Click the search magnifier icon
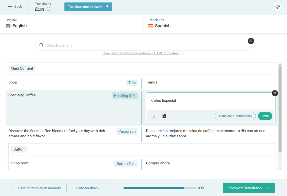Image resolution: width=287 pixels, height=196 pixels. pos(41,45)
